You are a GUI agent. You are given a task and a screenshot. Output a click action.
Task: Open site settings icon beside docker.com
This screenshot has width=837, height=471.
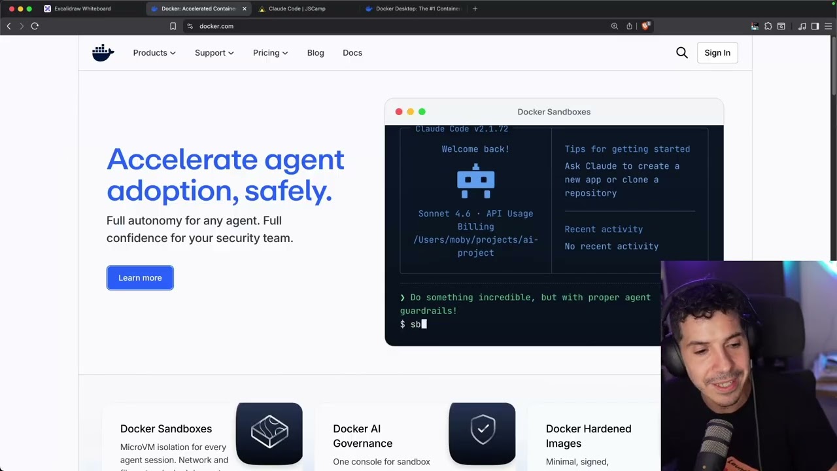pos(190,26)
